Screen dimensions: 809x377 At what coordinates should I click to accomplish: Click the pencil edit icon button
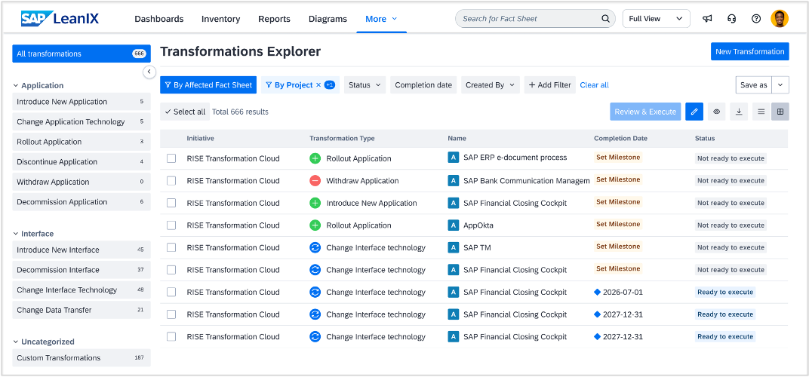(x=694, y=112)
